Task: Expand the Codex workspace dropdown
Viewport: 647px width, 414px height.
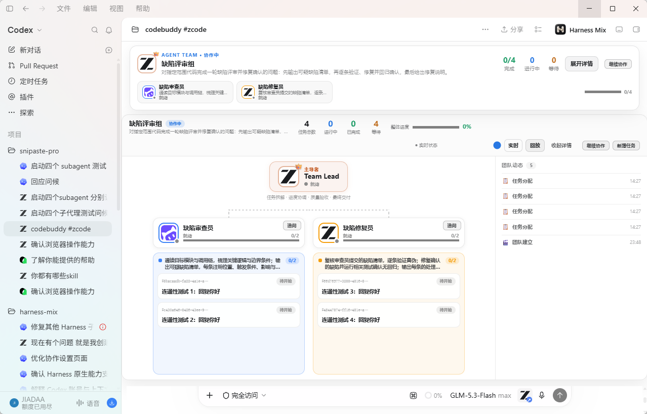Action: point(25,30)
